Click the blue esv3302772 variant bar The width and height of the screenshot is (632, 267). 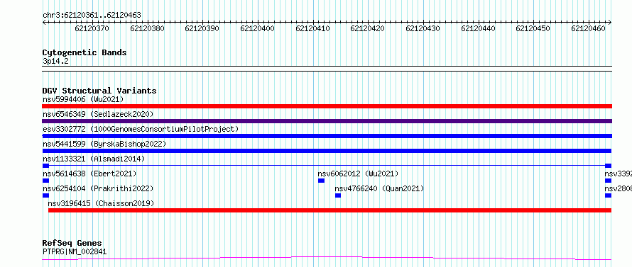pos(327,136)
